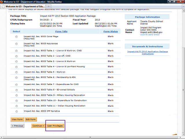Open a new tab with the plus button
This screenshot has width=185, height=139.
coord(49,6)
